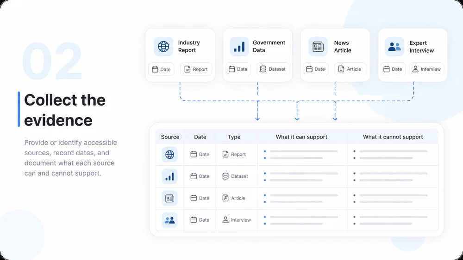Click the can-support placeholder cell in Interview row

click(302, 220)
